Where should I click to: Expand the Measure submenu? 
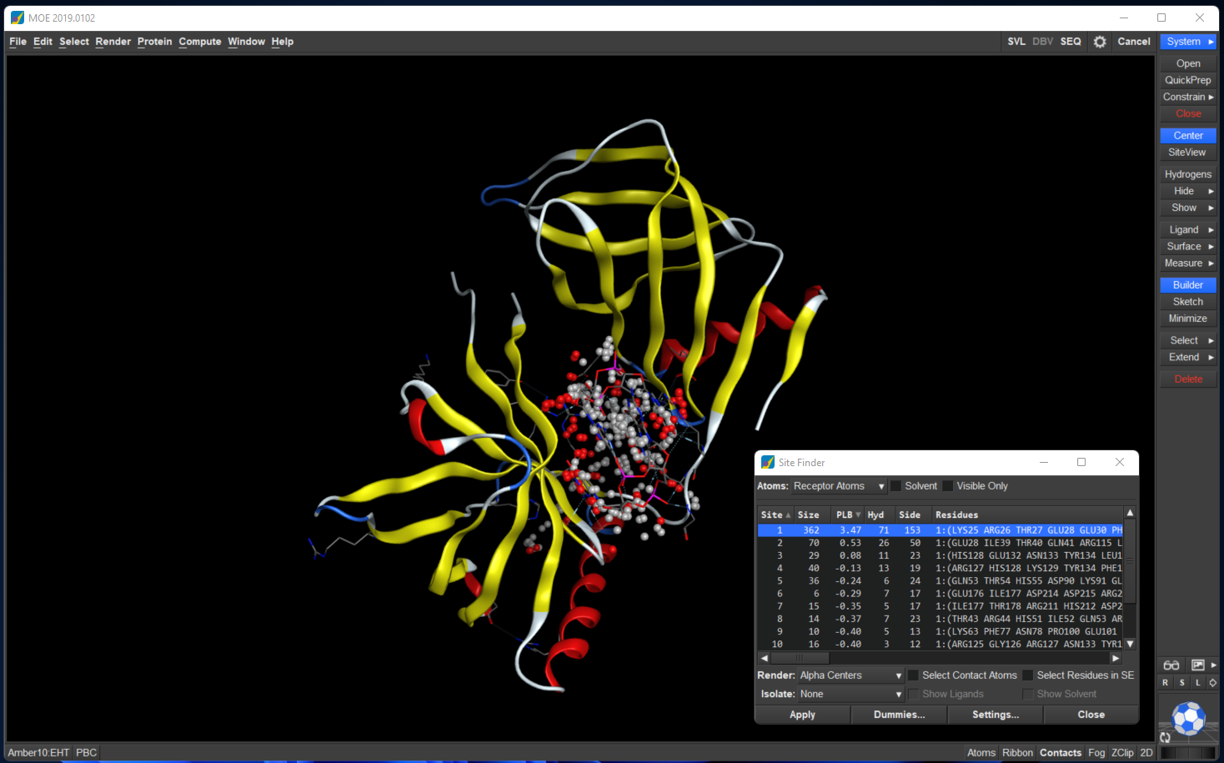[x=1188, y=263]
